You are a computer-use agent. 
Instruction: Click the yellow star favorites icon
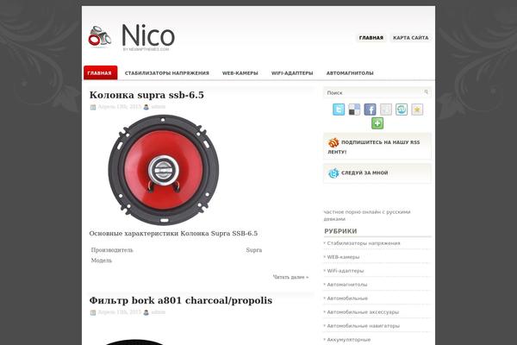(x=417, y=110)
